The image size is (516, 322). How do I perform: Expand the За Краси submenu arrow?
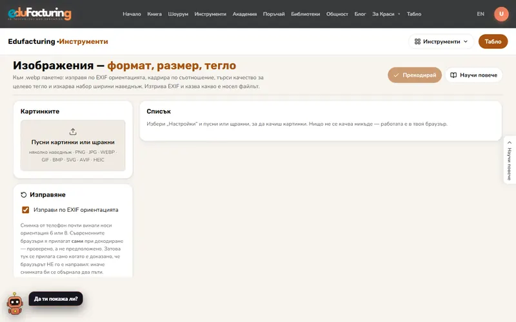point(399,14)
